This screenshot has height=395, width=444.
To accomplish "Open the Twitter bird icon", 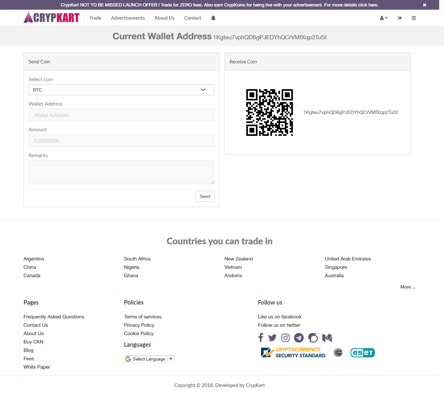I will coord(272,337).
